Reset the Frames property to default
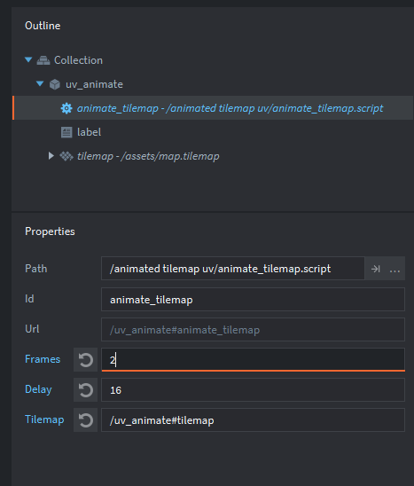This screenshot has width=414, height=486. pos(85,359)
